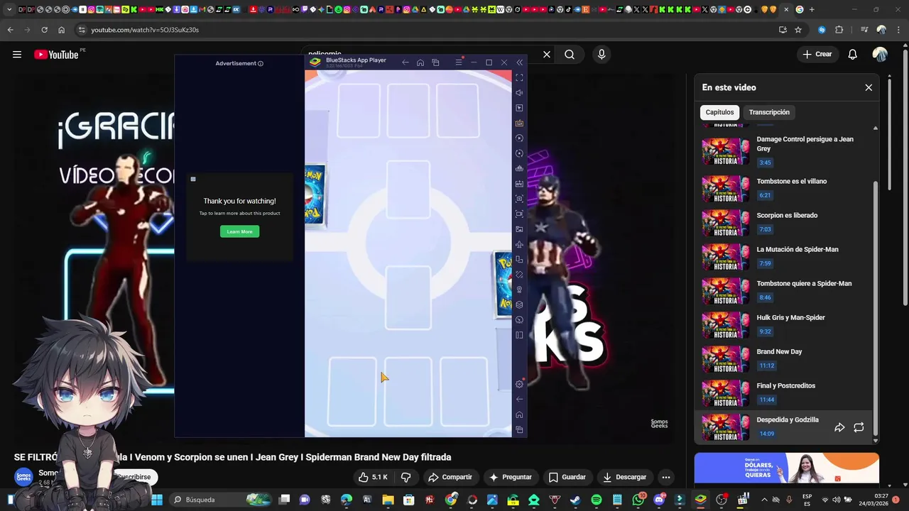Open YouTube notifications bell
This screenshot has width=909, height=511.
[853, 55]
